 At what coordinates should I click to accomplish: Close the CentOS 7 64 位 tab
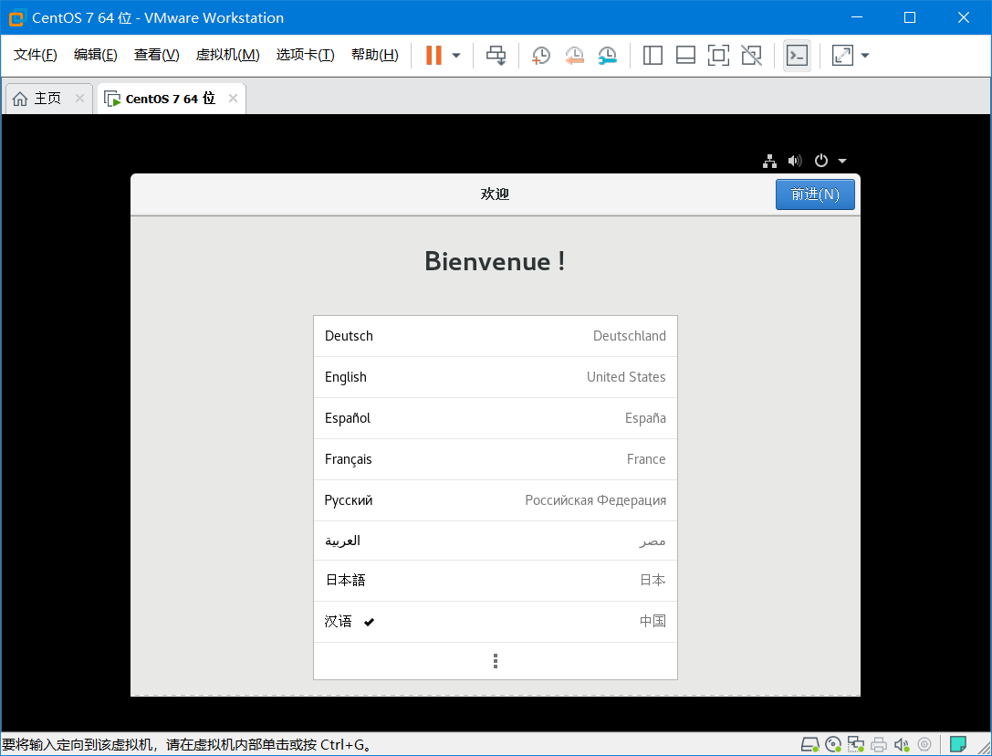coord(233,98)
